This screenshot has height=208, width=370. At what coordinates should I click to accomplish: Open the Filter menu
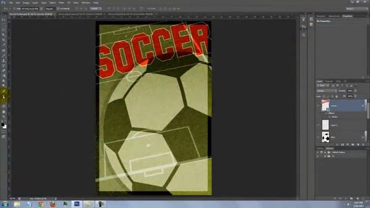[61, 2]
